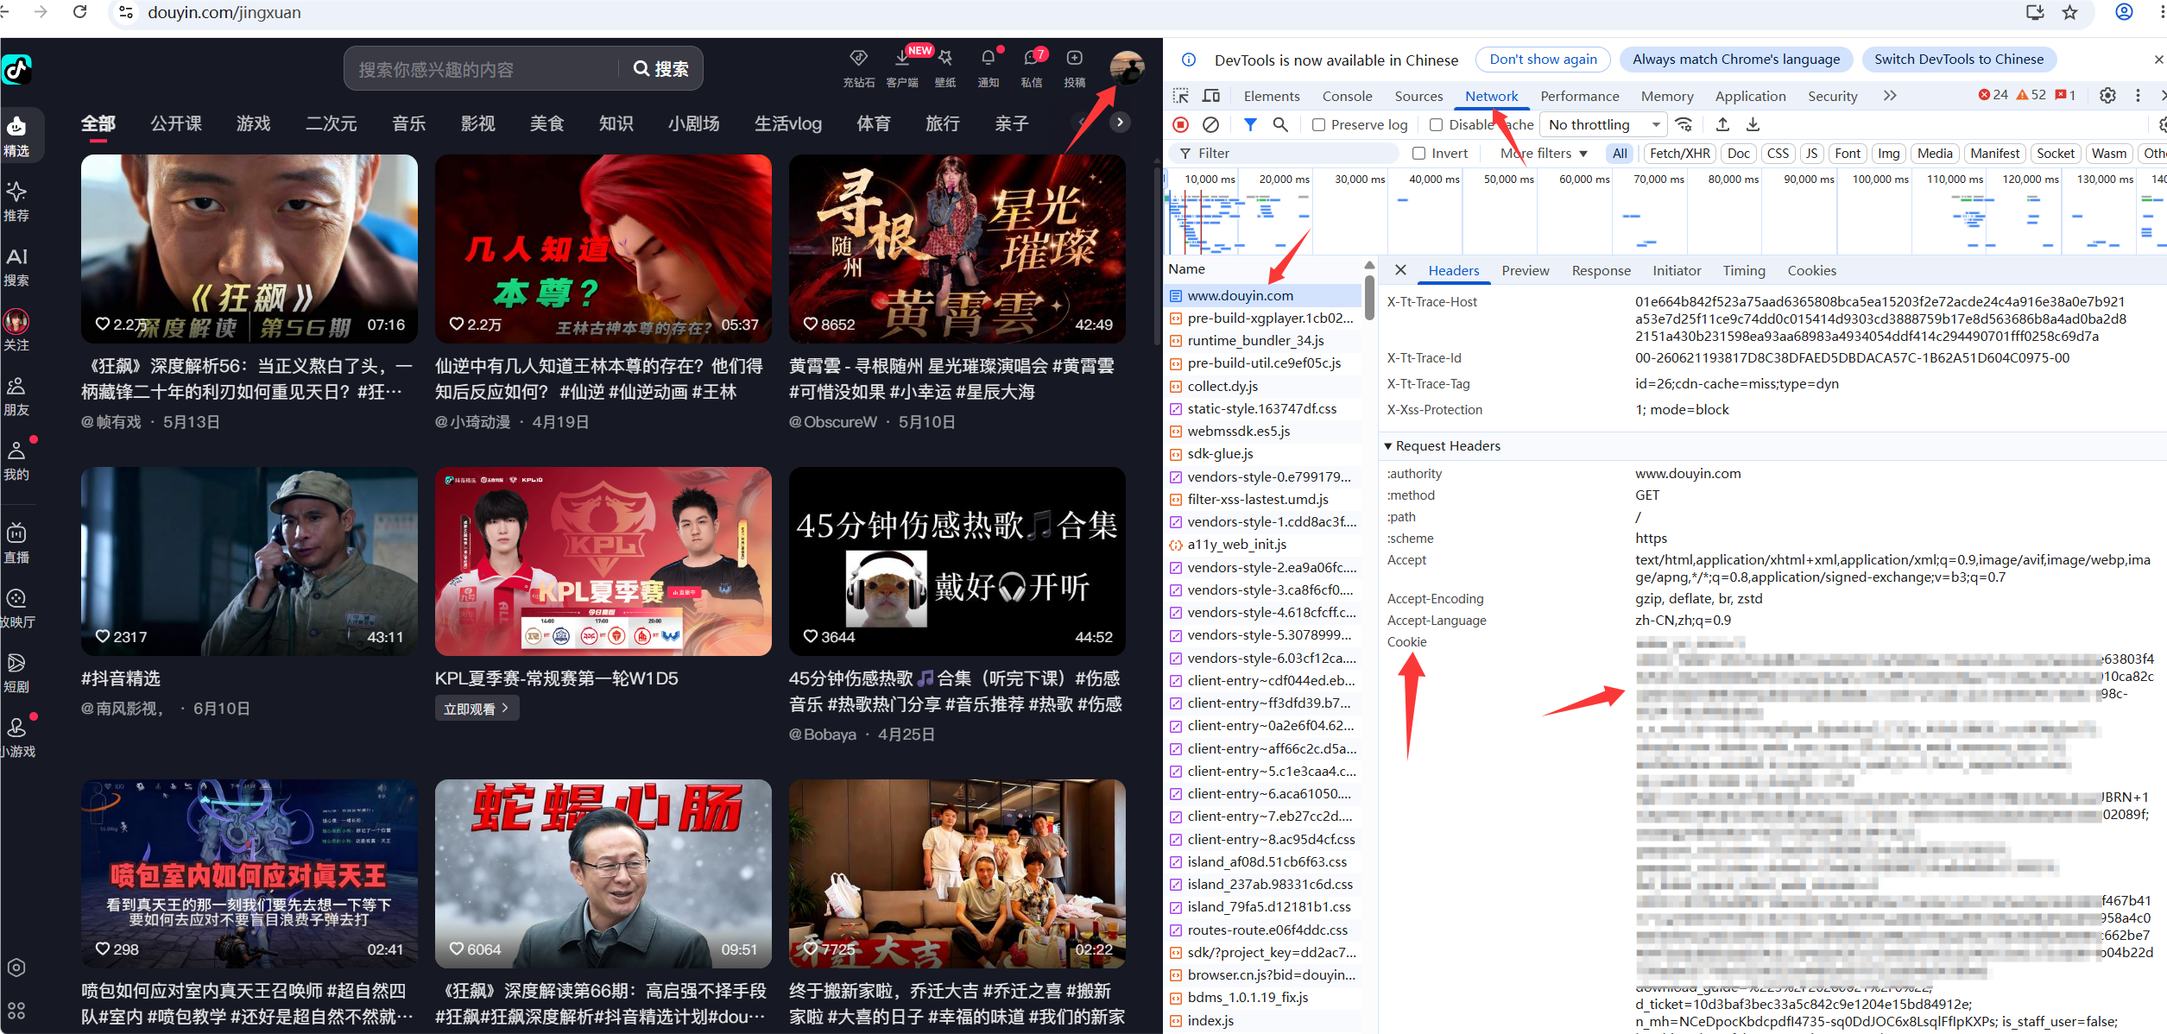Select the All request type filter
Screen dimensions: 2167x1034
coord(1620,154)
